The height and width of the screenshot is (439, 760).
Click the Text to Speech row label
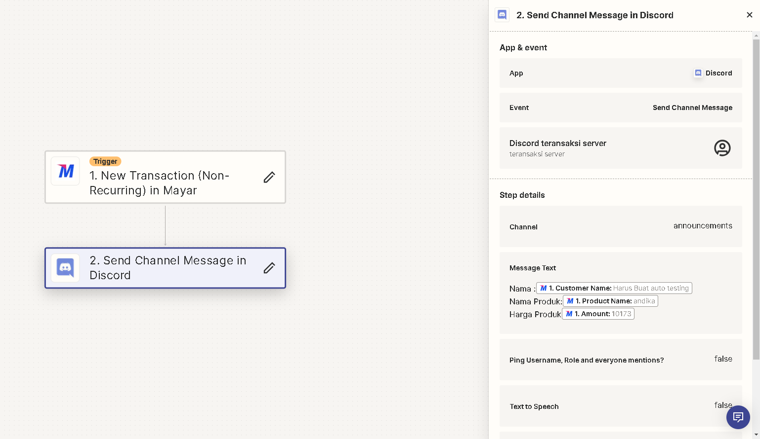tap(534, 406)
